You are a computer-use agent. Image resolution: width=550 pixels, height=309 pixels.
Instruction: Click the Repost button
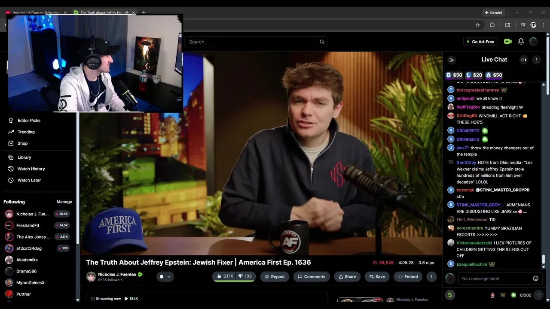point(275,277)
